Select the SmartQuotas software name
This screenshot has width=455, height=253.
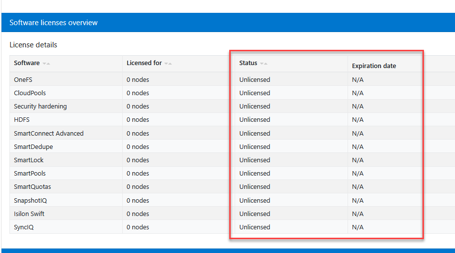[x=33, y=187]
